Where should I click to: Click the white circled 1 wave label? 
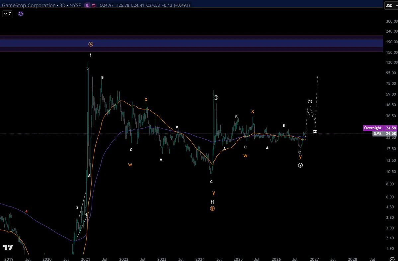point(216,98)
